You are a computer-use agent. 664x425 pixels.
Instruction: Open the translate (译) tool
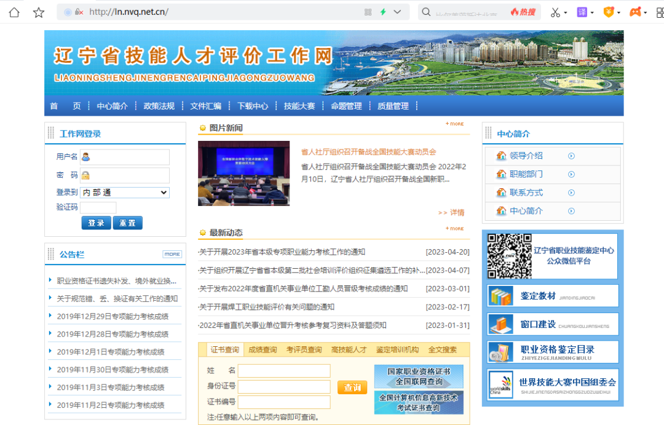tap(582, 12)
